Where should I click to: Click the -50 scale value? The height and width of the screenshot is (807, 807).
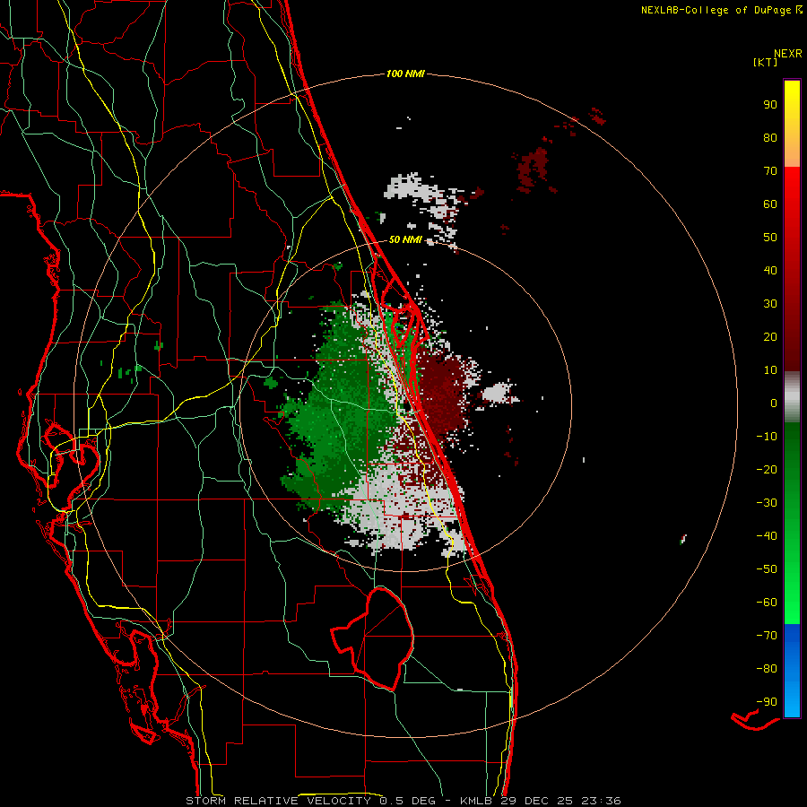coord(767,569)
